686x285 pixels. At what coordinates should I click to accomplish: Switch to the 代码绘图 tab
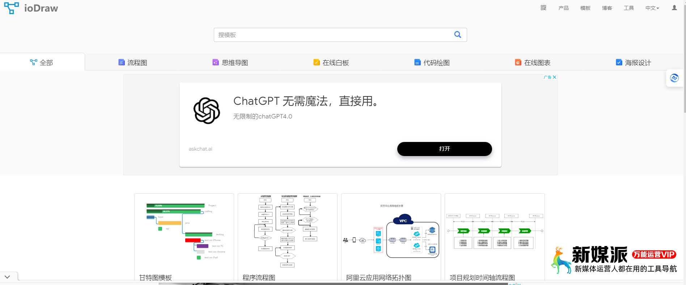(432, 62)
